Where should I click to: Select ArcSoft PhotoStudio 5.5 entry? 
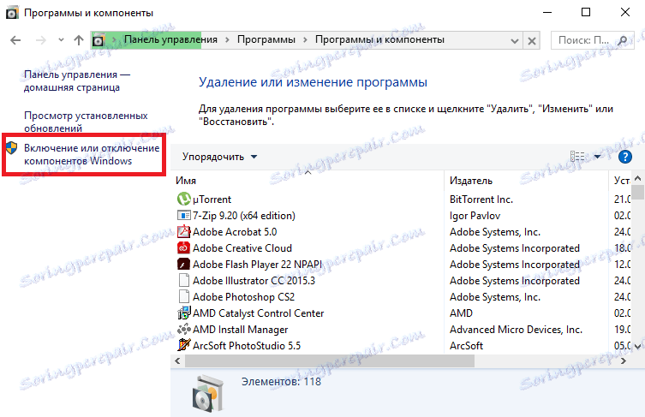pyautogui.click(x=247, y=346)
